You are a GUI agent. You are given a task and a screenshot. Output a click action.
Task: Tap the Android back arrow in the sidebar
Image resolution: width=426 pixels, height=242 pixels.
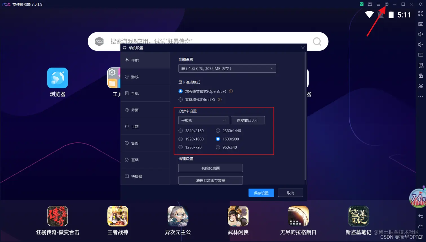pos(421,216)
